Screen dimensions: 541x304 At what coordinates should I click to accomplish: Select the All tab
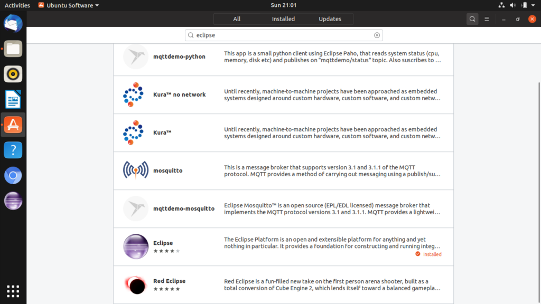[x=237, y=19]
